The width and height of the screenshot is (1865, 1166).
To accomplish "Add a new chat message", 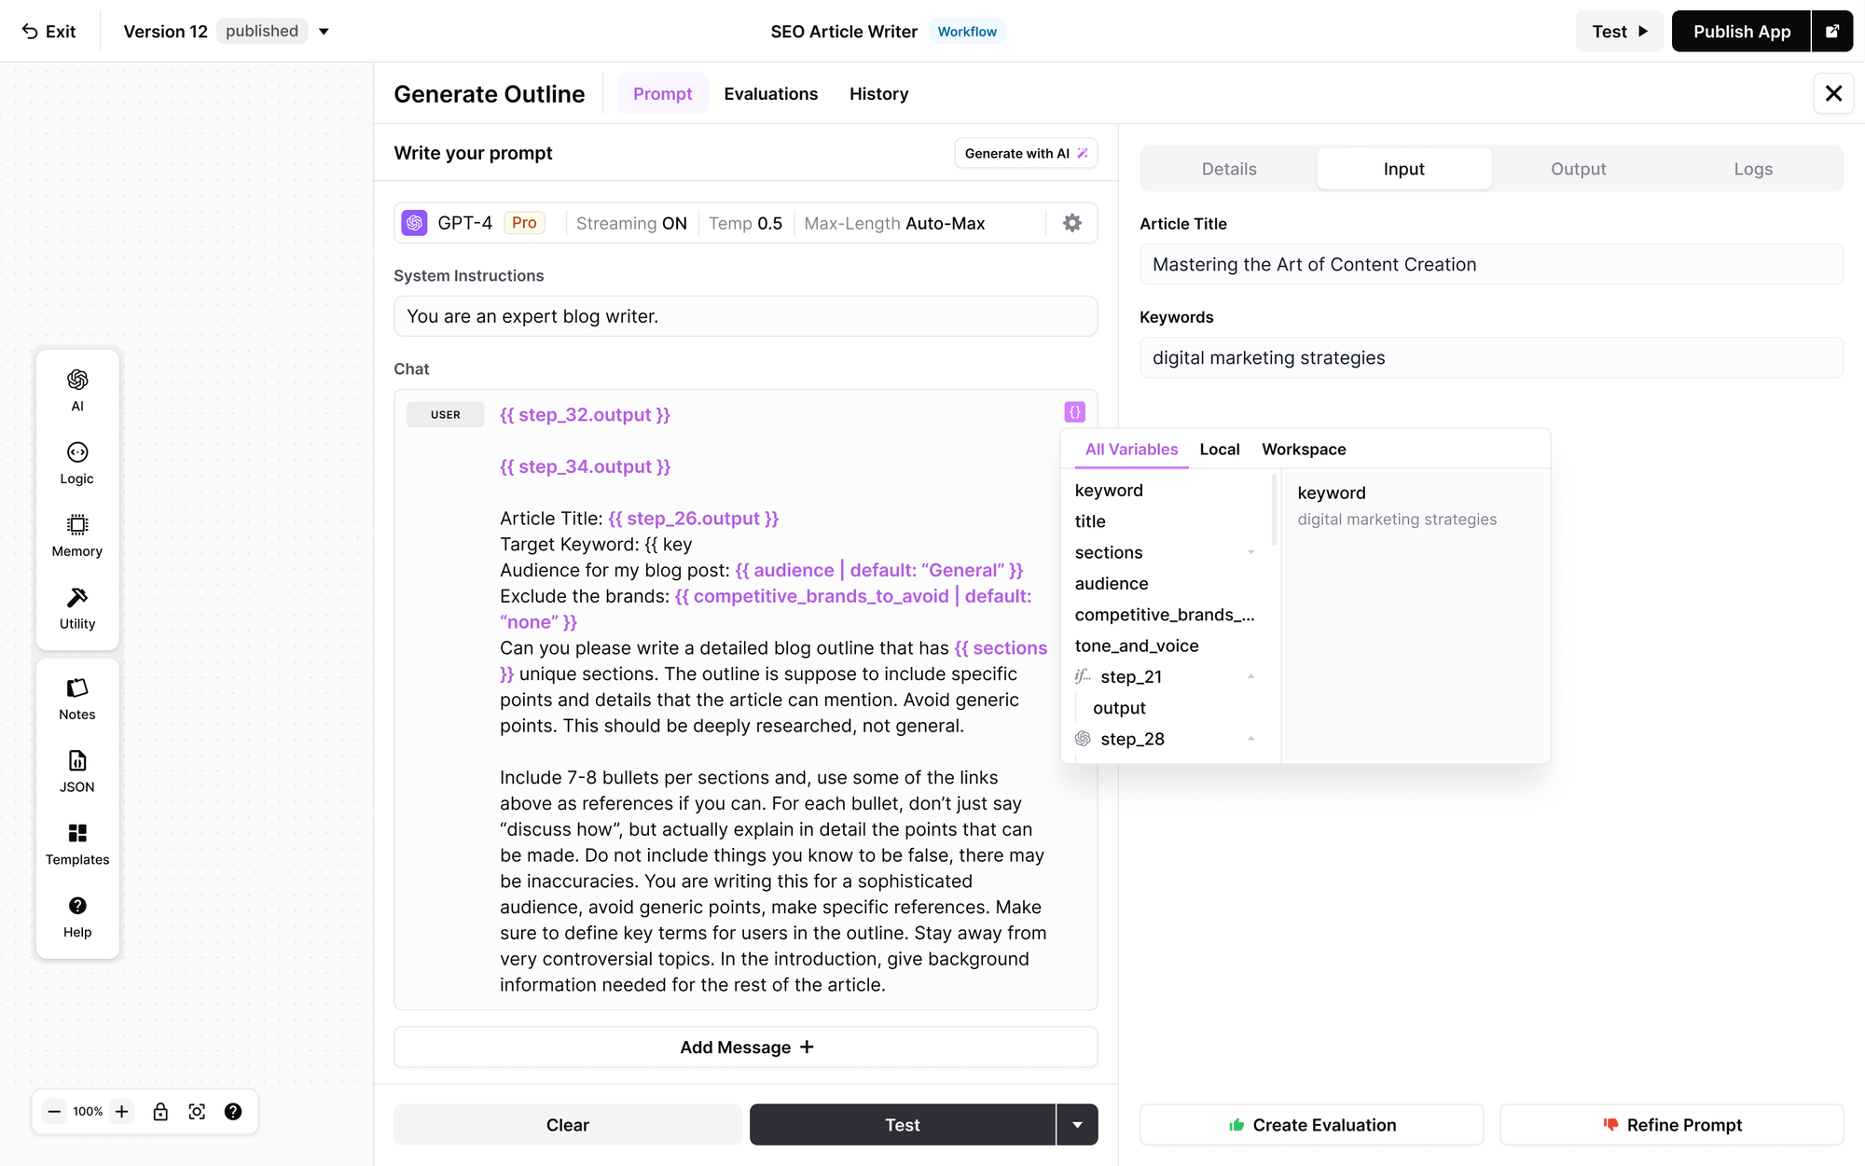I will click(745, 1047).
